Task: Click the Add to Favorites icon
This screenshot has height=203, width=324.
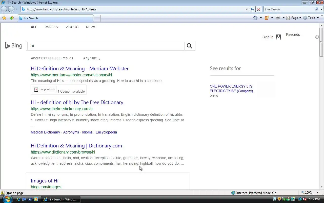Action: tap(12, 18)
